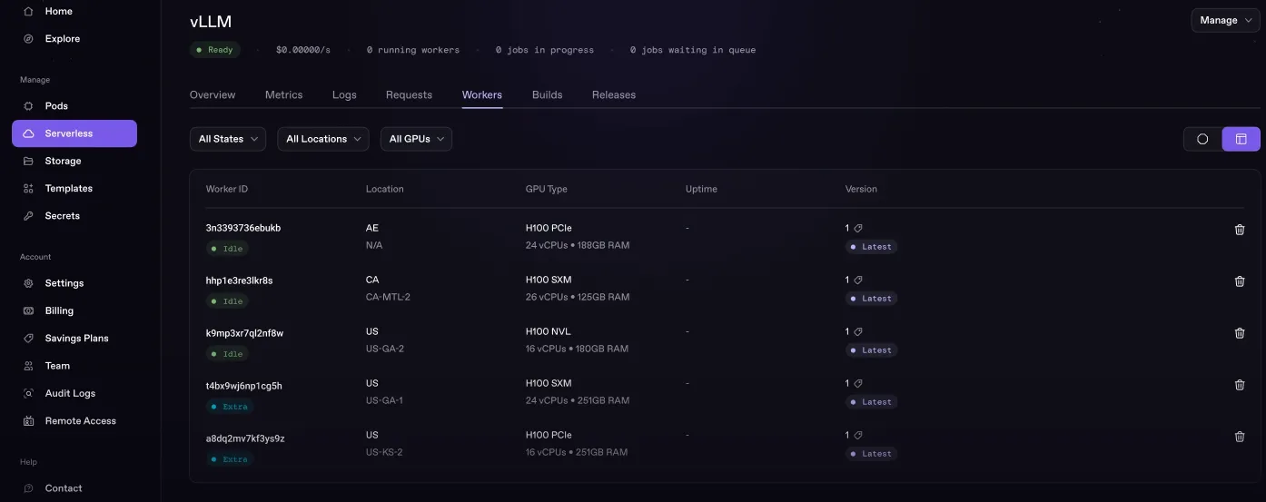Switch to circular graph view toggle
Image resolution: width=1266 pixels, height=502 pixels.
tap(1202, 139)
